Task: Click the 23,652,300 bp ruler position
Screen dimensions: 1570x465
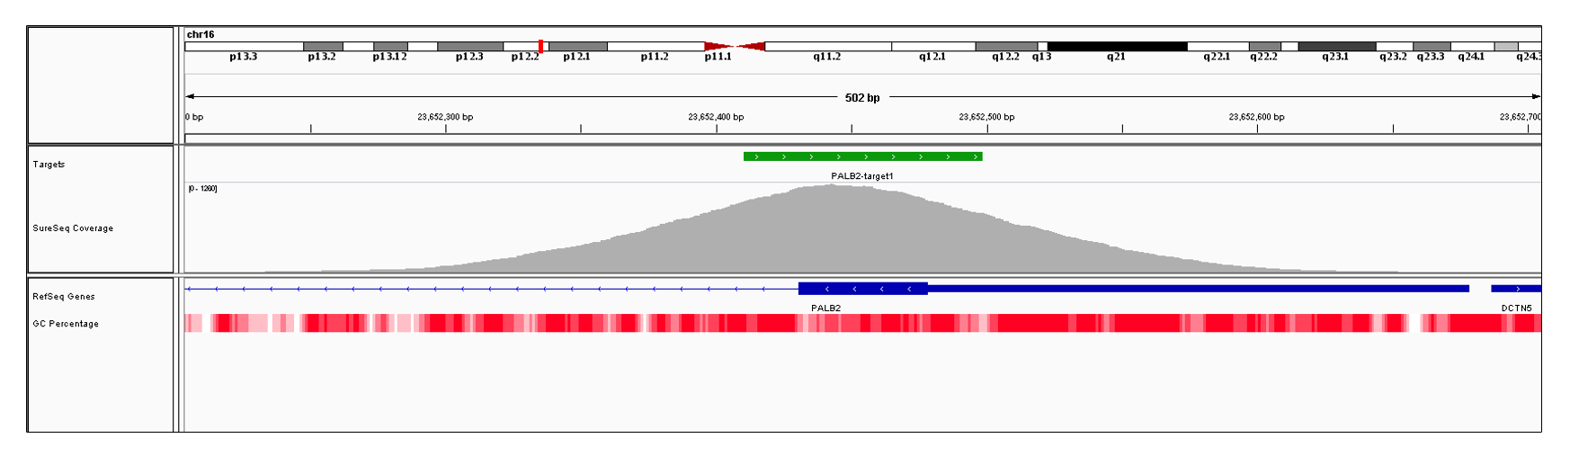Action: tap(445, 117)
